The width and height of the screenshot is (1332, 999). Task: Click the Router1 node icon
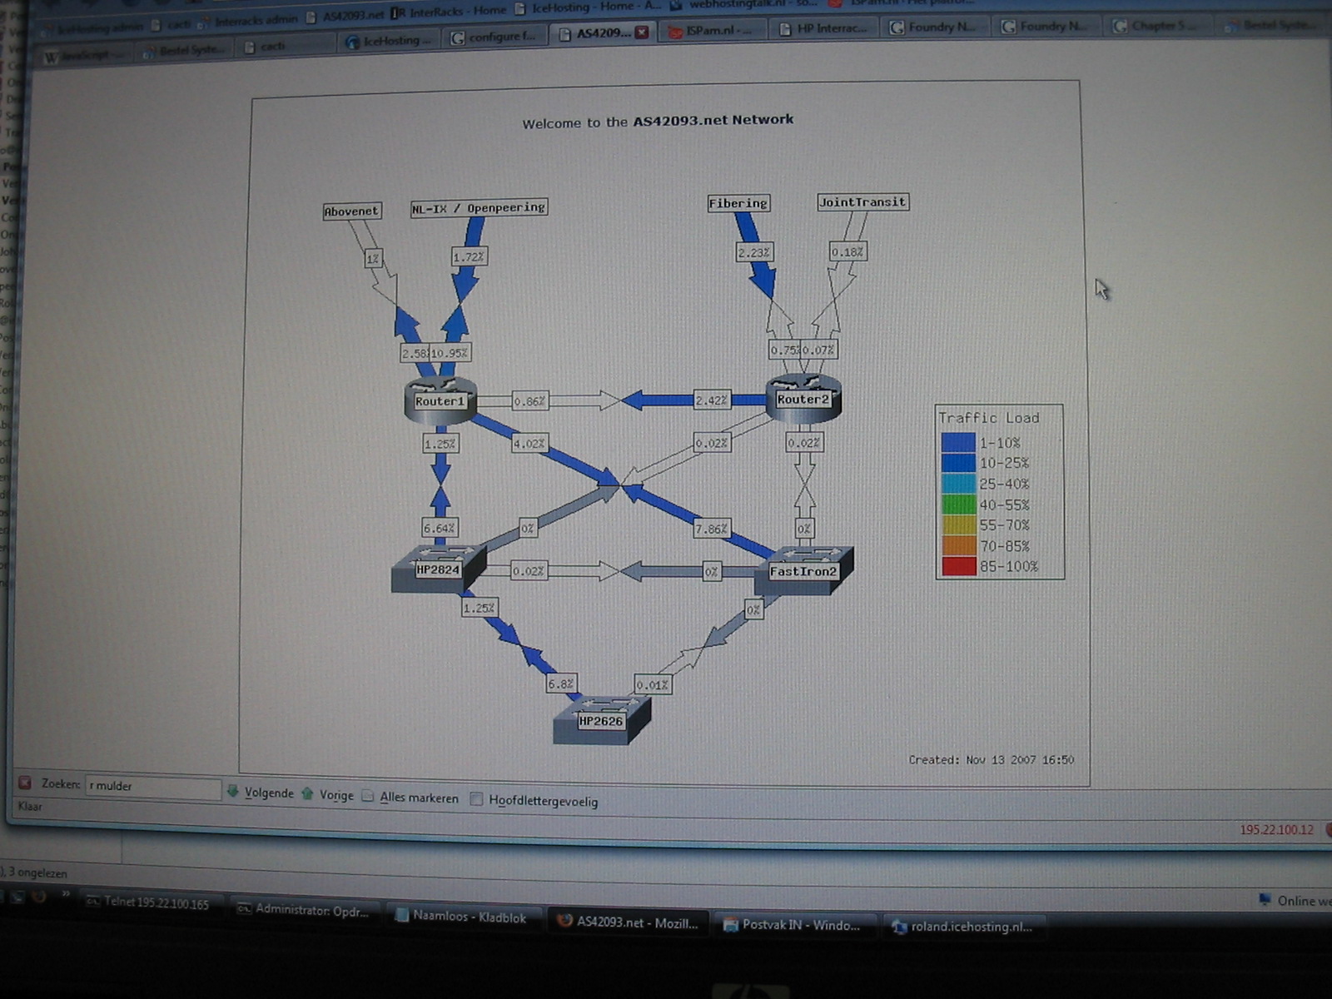coord(440,399)
